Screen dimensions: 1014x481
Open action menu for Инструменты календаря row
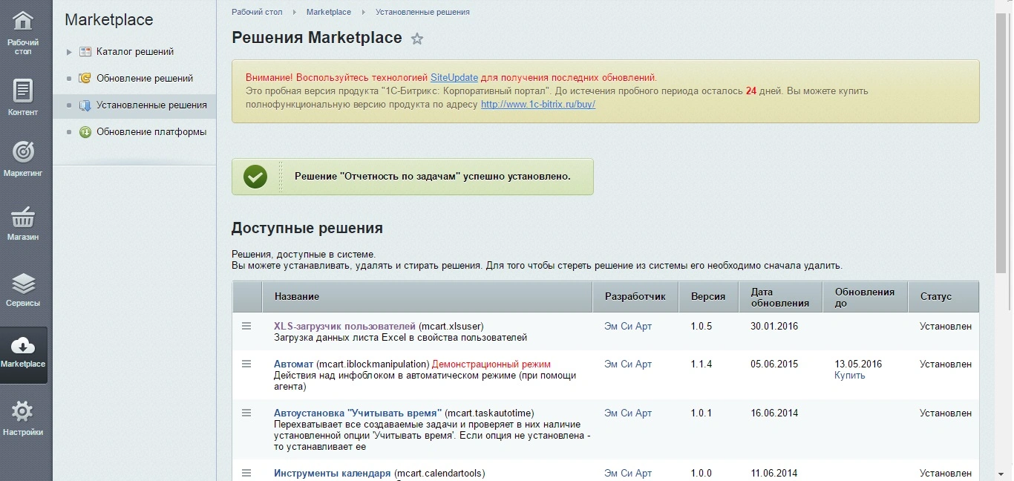pyautogui.click(x=246, y=473)
